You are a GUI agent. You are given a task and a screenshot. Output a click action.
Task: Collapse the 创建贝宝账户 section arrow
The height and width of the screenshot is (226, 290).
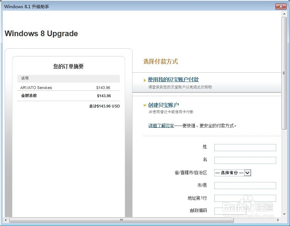pos(145,106)
